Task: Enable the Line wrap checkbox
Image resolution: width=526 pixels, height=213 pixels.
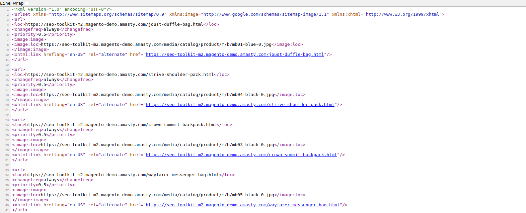Action: pyautogui.click(x=27, y=3)
